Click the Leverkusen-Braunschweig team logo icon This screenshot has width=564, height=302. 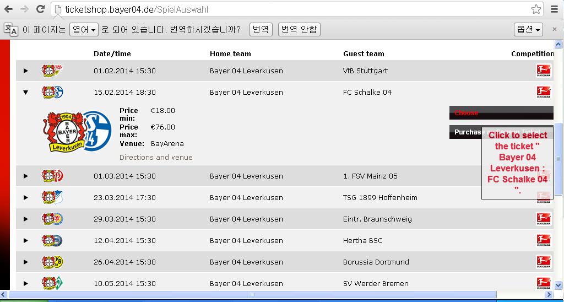52,219
